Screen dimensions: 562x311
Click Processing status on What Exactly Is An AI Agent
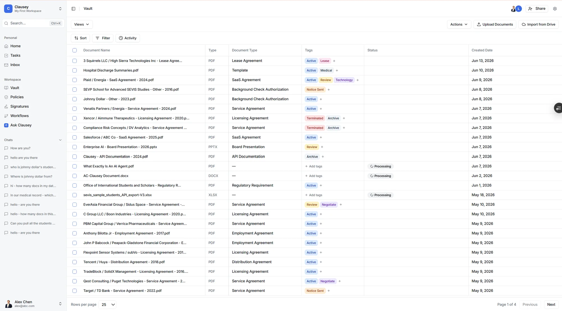pos(380,166)
